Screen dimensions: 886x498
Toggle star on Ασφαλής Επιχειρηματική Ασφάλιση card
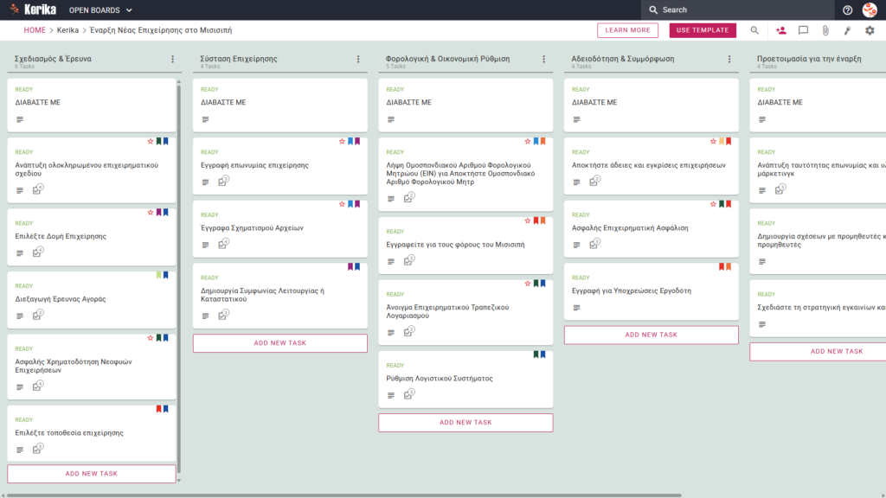pyautogui.click(x=713, y=204)
